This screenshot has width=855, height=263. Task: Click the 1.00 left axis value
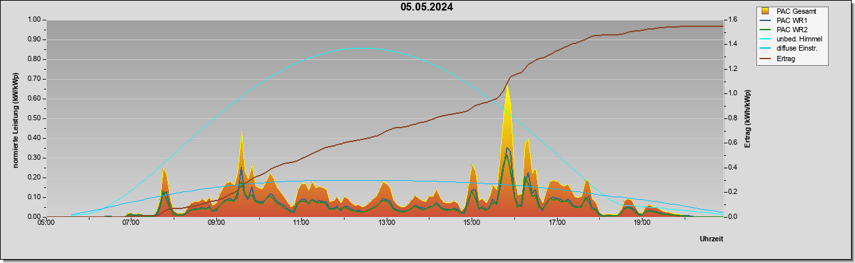pos(34,20)
